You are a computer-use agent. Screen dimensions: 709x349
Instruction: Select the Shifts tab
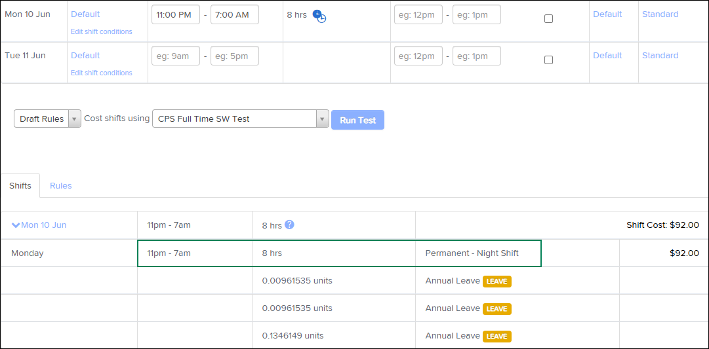pyautogui.click(x=20, y=185)
